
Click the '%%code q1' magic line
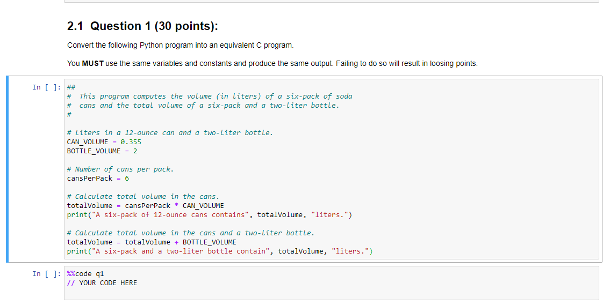pos(85,274)
